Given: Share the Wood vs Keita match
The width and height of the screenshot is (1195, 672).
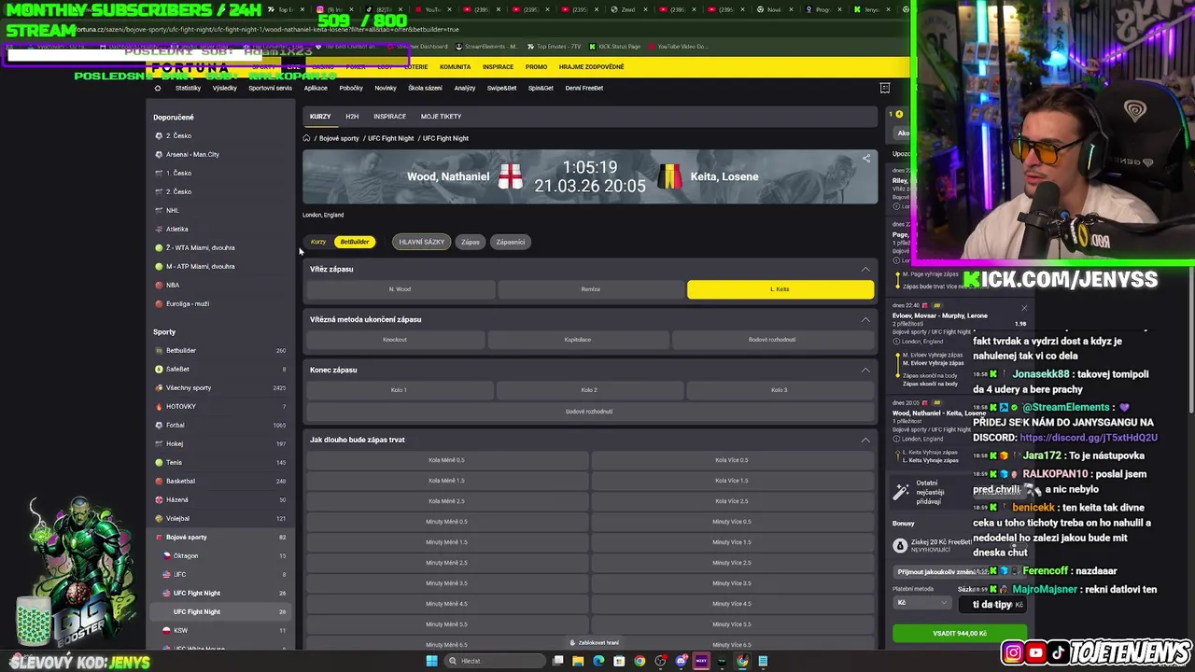Looking at the screenshot, I should tap(866, 159).
